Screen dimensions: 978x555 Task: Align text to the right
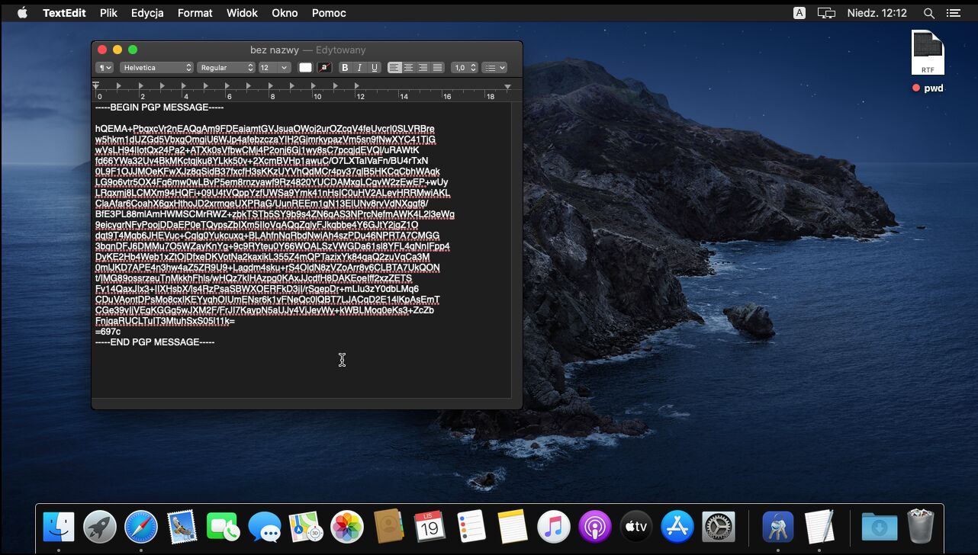(x=423, y=68)
